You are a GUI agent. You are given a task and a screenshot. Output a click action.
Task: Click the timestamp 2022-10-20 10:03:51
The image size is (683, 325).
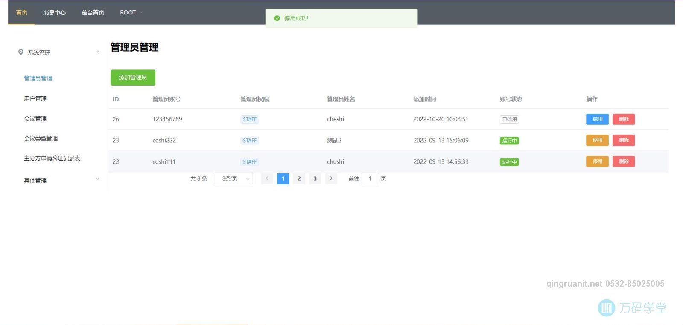[441, 119]
